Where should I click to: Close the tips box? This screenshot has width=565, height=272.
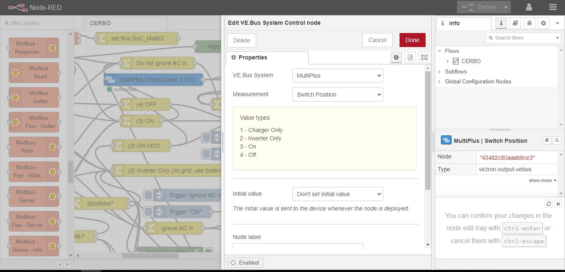point(558,203)
